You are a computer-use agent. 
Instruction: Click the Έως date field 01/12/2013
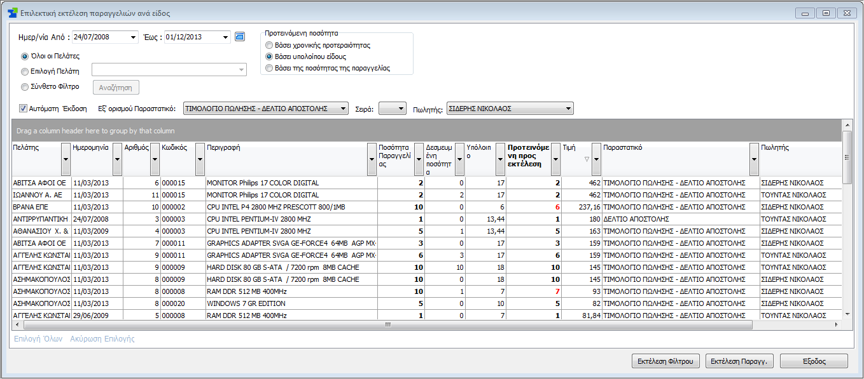(x=192, y=37)
